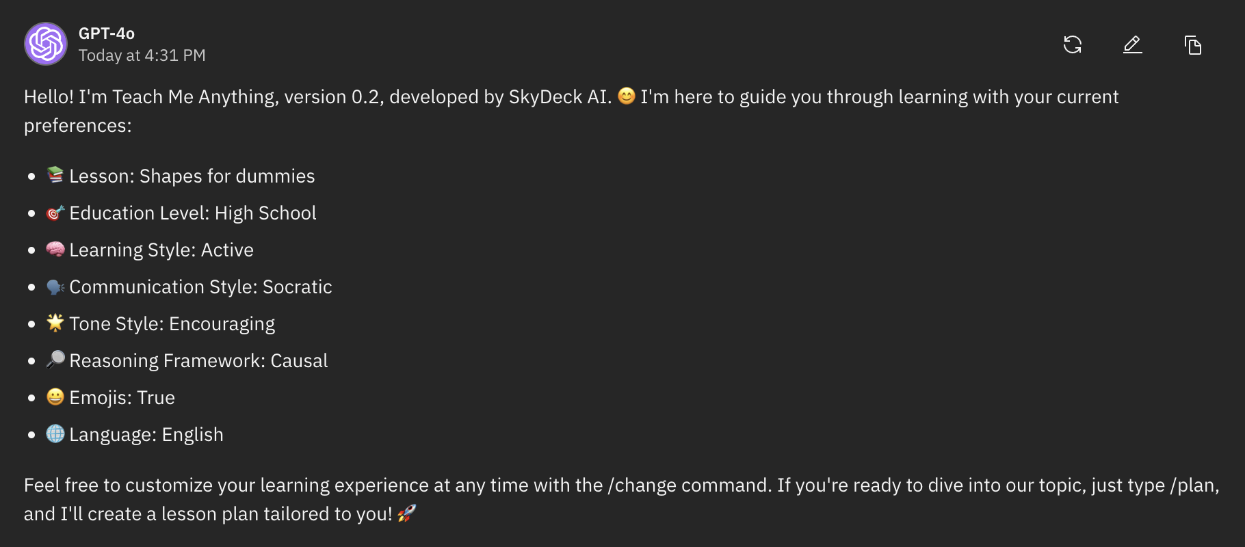Click the smiley emoji after SkyDeck AI
Screen dimensions: 1245x547
[627, 96]
